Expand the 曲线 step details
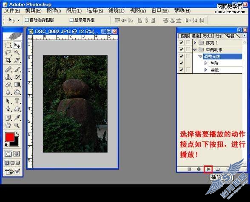Image resolution: width=250 pixels, height=202 pixels. pyautogui.click(x=206, y=70)
